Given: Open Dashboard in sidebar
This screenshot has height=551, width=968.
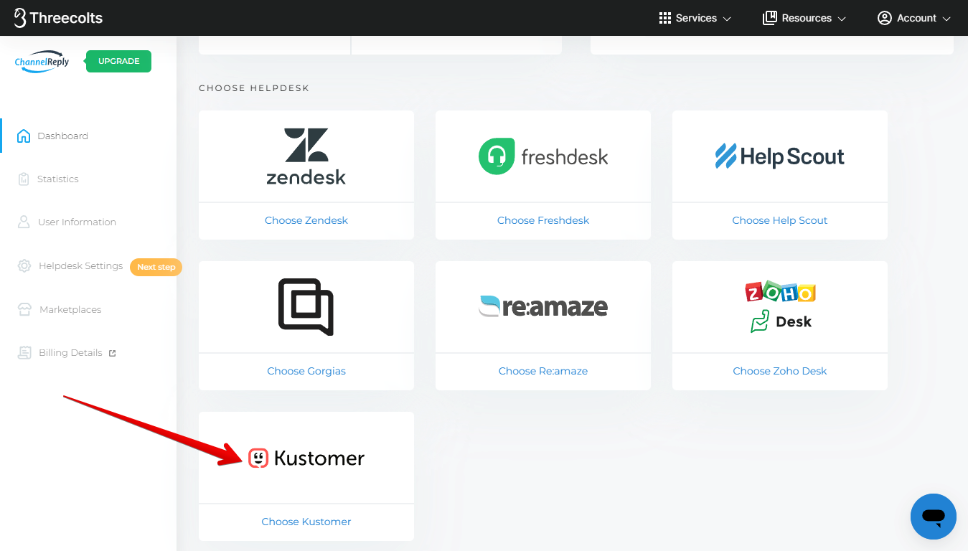Looking at the screenshot, I should (62, 136).
